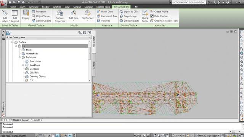Click the Add Legend table icon

click(x=15, y=13)
